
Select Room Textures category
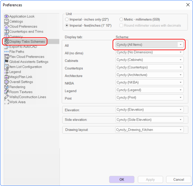[x=21, y=92]
